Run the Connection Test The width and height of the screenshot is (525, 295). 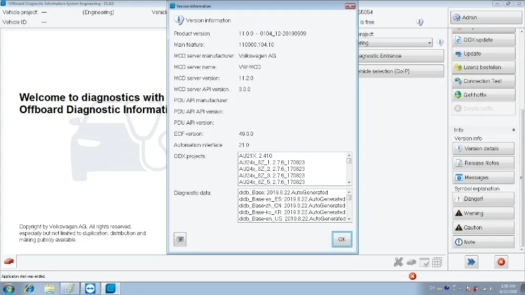(x=484, y=81)
